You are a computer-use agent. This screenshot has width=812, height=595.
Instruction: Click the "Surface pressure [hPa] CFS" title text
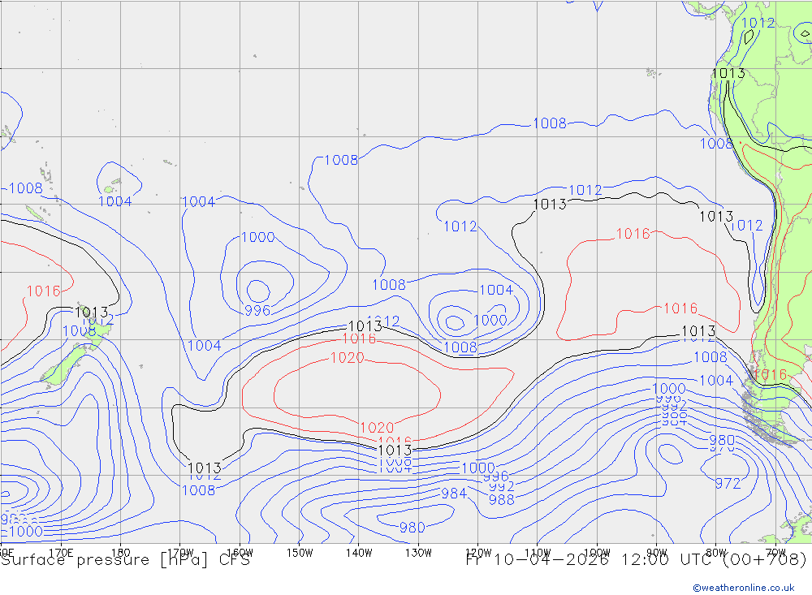125,560
